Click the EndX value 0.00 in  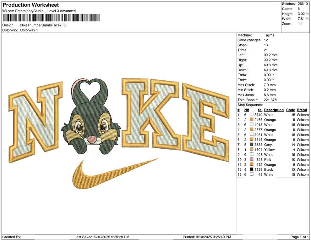(x=269, y=75)
